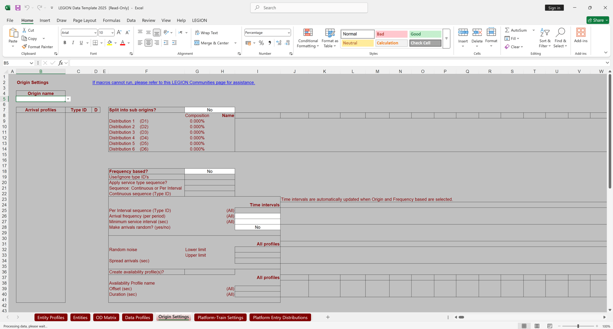
Task: Click the zoom slider handle
Action: coord(578,326)
